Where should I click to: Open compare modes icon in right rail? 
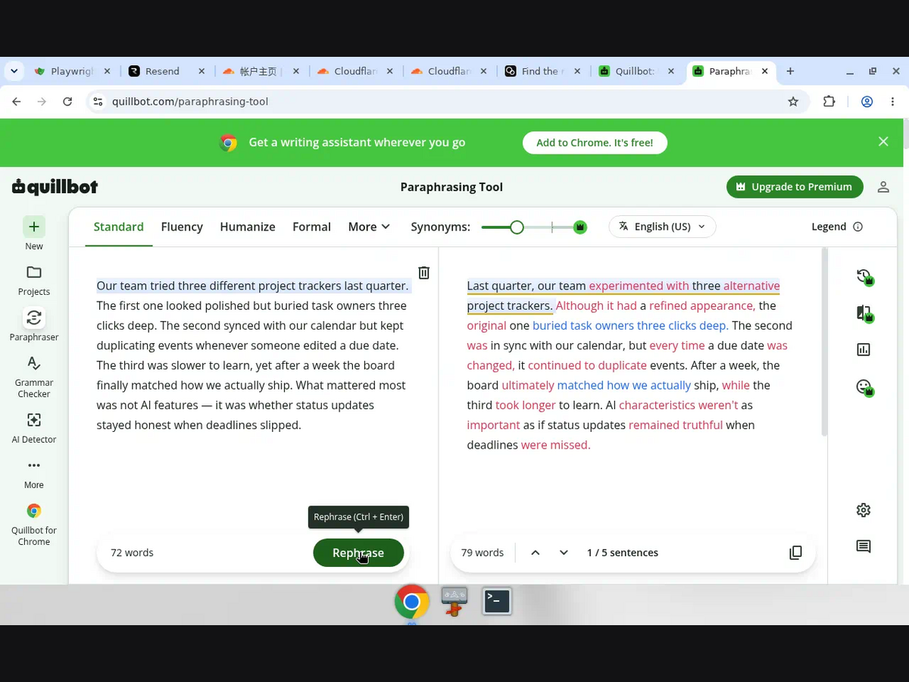864,314
